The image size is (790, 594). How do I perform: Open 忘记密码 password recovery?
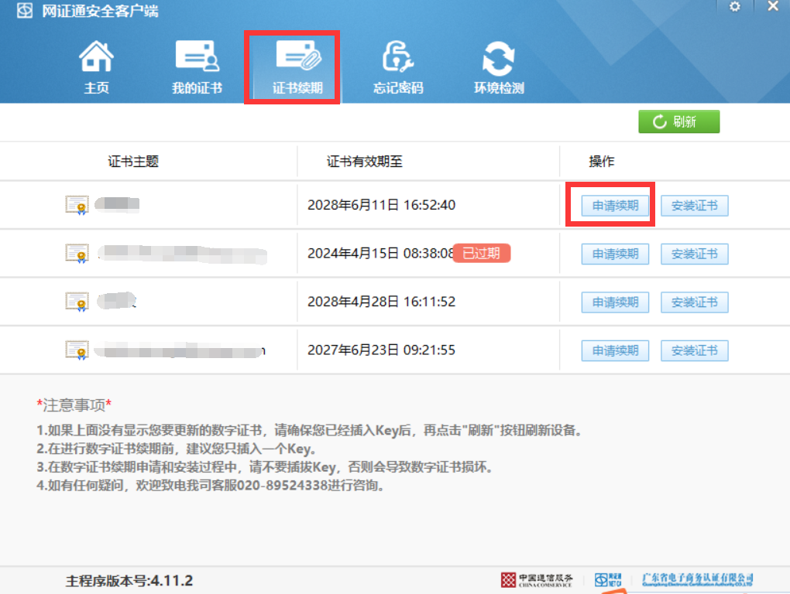[398, 67]
